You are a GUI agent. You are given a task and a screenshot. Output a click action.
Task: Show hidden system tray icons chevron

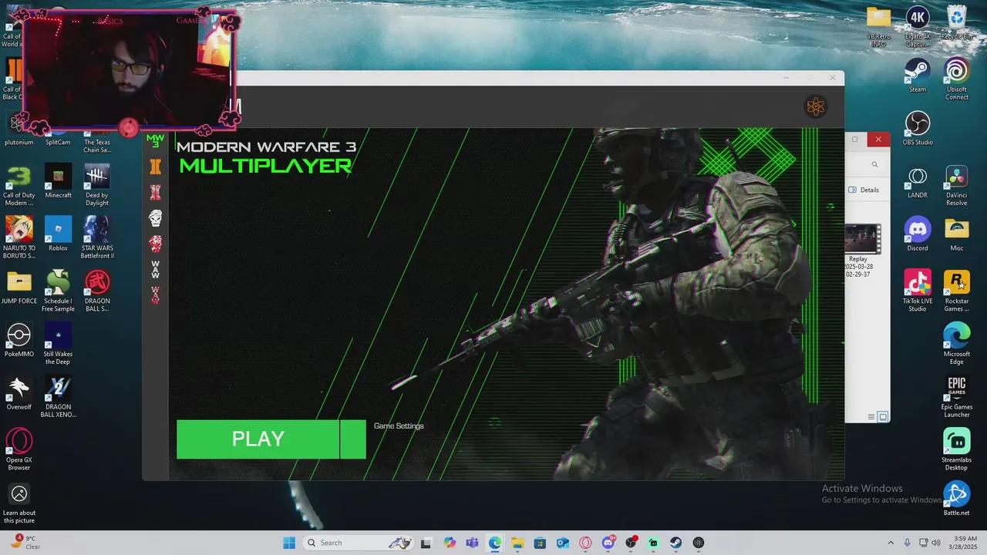891,543
